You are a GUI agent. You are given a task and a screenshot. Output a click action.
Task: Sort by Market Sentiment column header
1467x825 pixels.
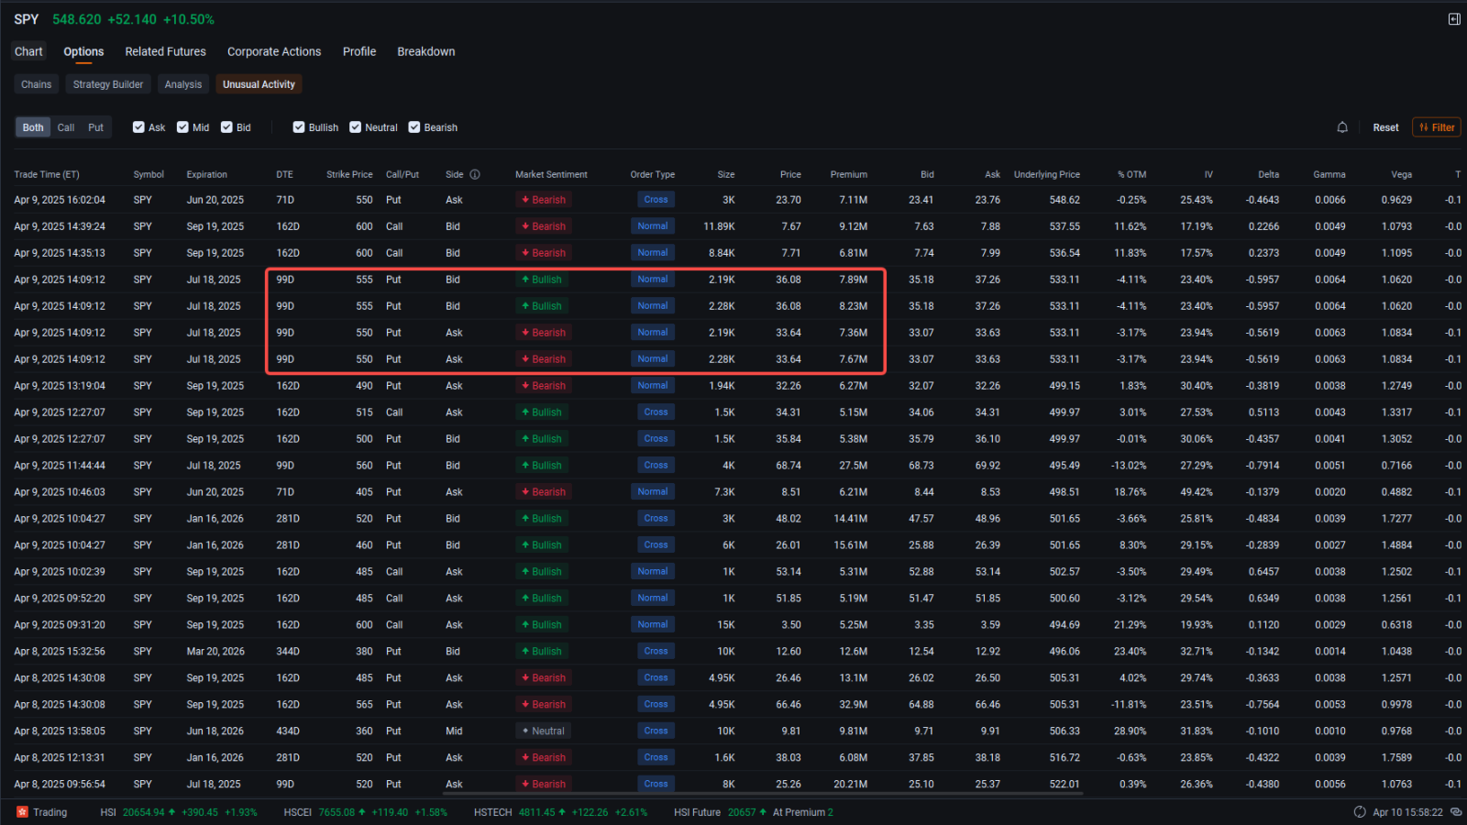point(551,174)
